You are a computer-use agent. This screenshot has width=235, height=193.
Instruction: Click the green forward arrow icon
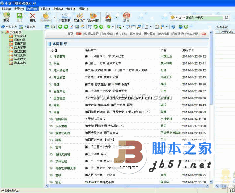click(x=66, y=27)
